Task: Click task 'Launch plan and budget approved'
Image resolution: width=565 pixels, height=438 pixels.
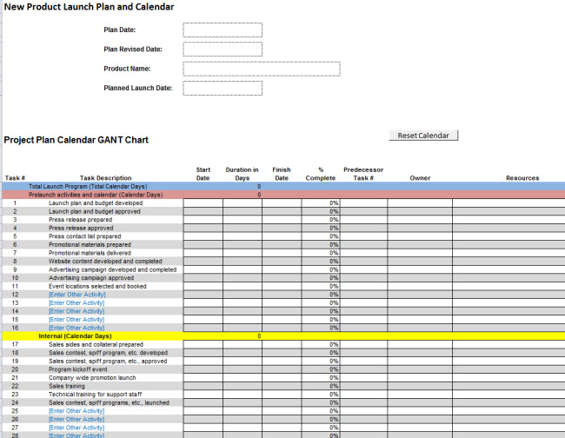Action: click(95, 211)
